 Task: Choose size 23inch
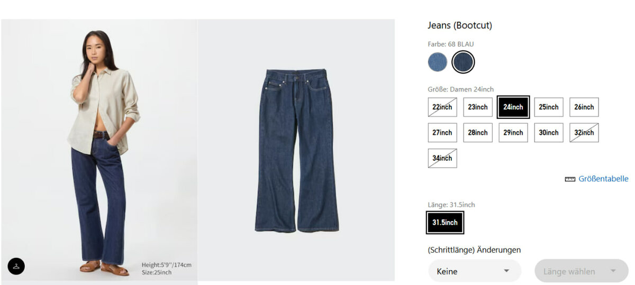point(478,107)
